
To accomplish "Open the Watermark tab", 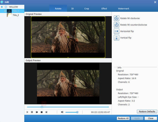I will (124, 9).
